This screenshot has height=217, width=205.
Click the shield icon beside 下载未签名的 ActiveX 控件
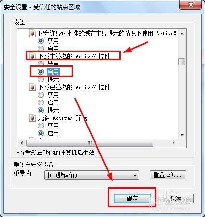coord(32,56)
